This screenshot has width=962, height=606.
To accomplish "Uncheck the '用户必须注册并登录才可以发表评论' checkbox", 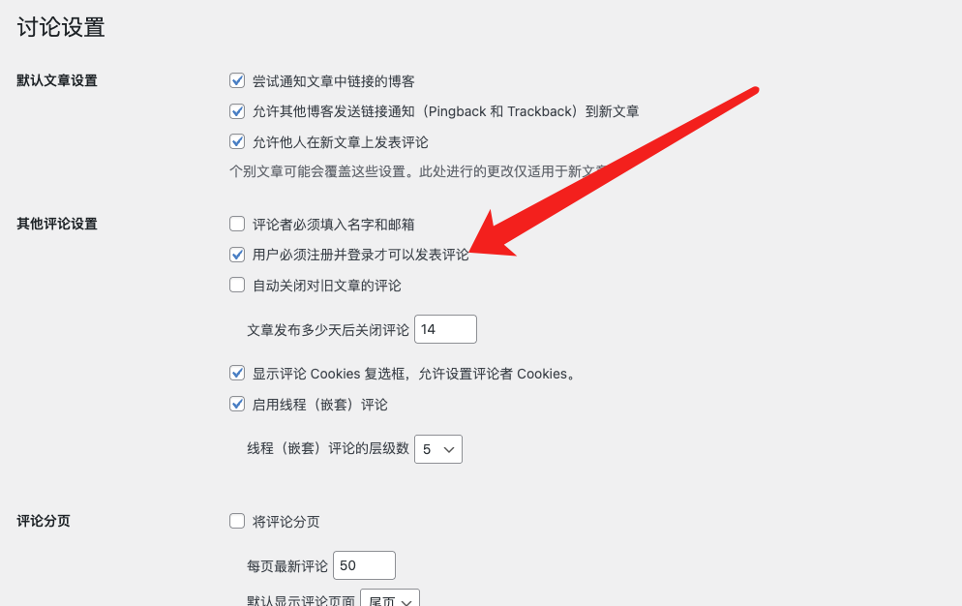I will coord(237,255).
